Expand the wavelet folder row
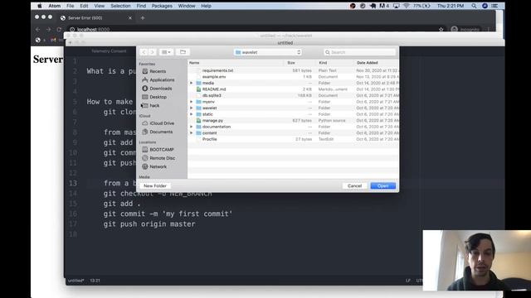Image resolution: width=531 pixels, height=298 pixels. [192, 108]
